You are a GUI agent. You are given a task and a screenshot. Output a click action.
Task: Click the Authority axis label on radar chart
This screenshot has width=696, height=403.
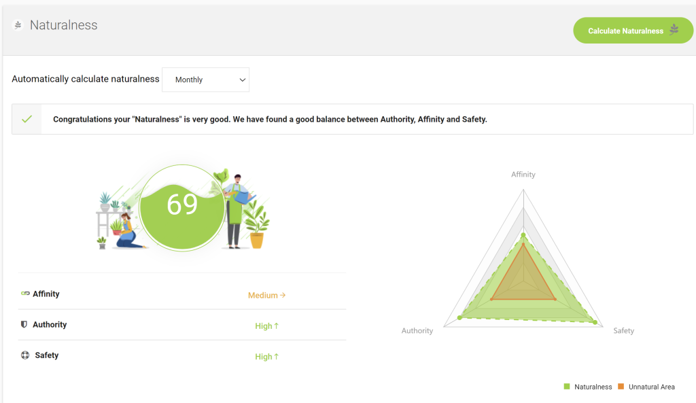tap(417, 331)
